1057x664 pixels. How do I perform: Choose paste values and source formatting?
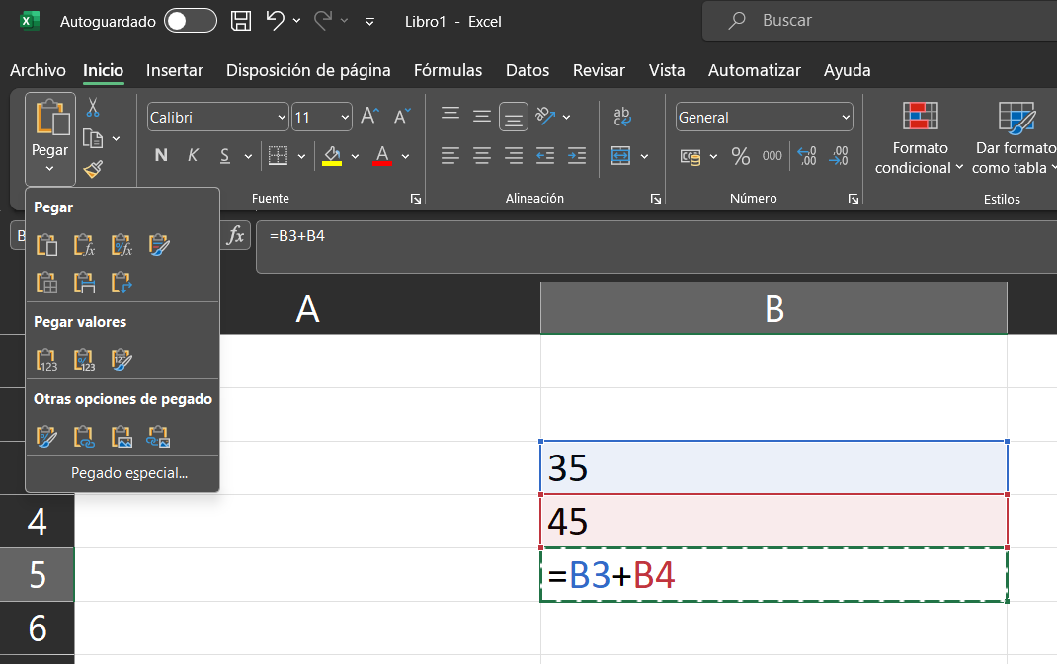(122, 360)
